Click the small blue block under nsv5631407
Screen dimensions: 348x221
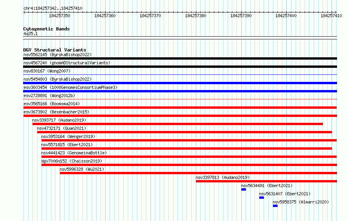pyautogui.click(x=262, y=198)
